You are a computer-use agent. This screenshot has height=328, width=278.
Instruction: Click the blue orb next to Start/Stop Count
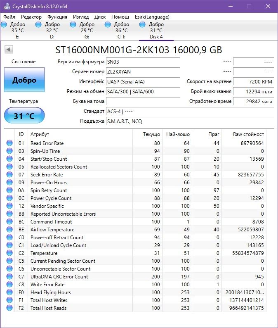click(x=9, y=159)
